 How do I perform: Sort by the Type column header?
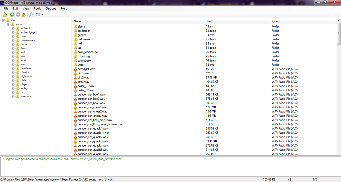pyautogui.click(x=303, y=21)
